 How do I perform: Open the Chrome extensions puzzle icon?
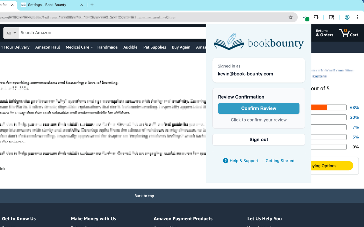(316, 17)
